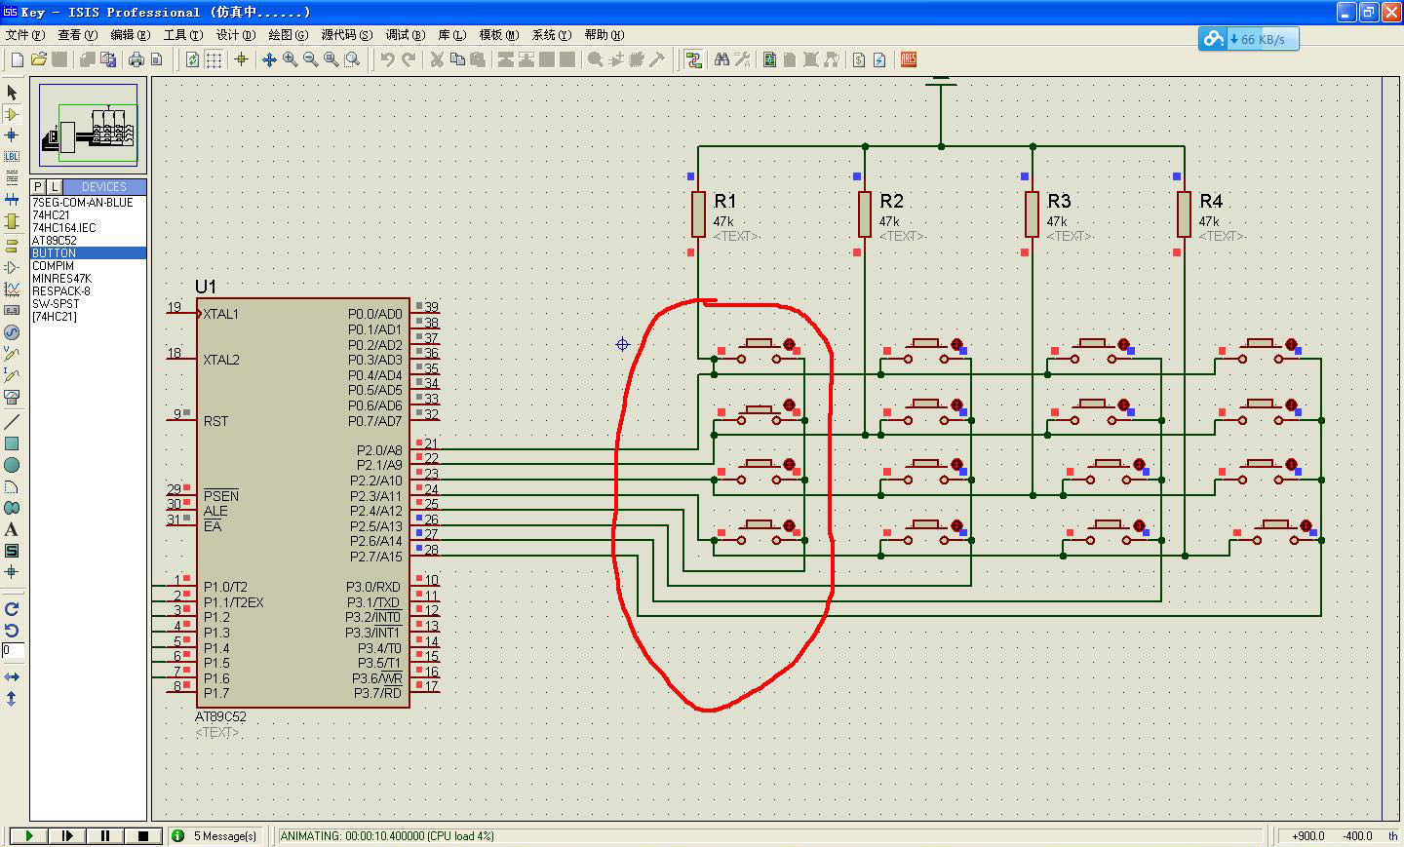Open the 帮助(H) menu
This screenshot has width=1404, height=847.
[x=604, y=34]
